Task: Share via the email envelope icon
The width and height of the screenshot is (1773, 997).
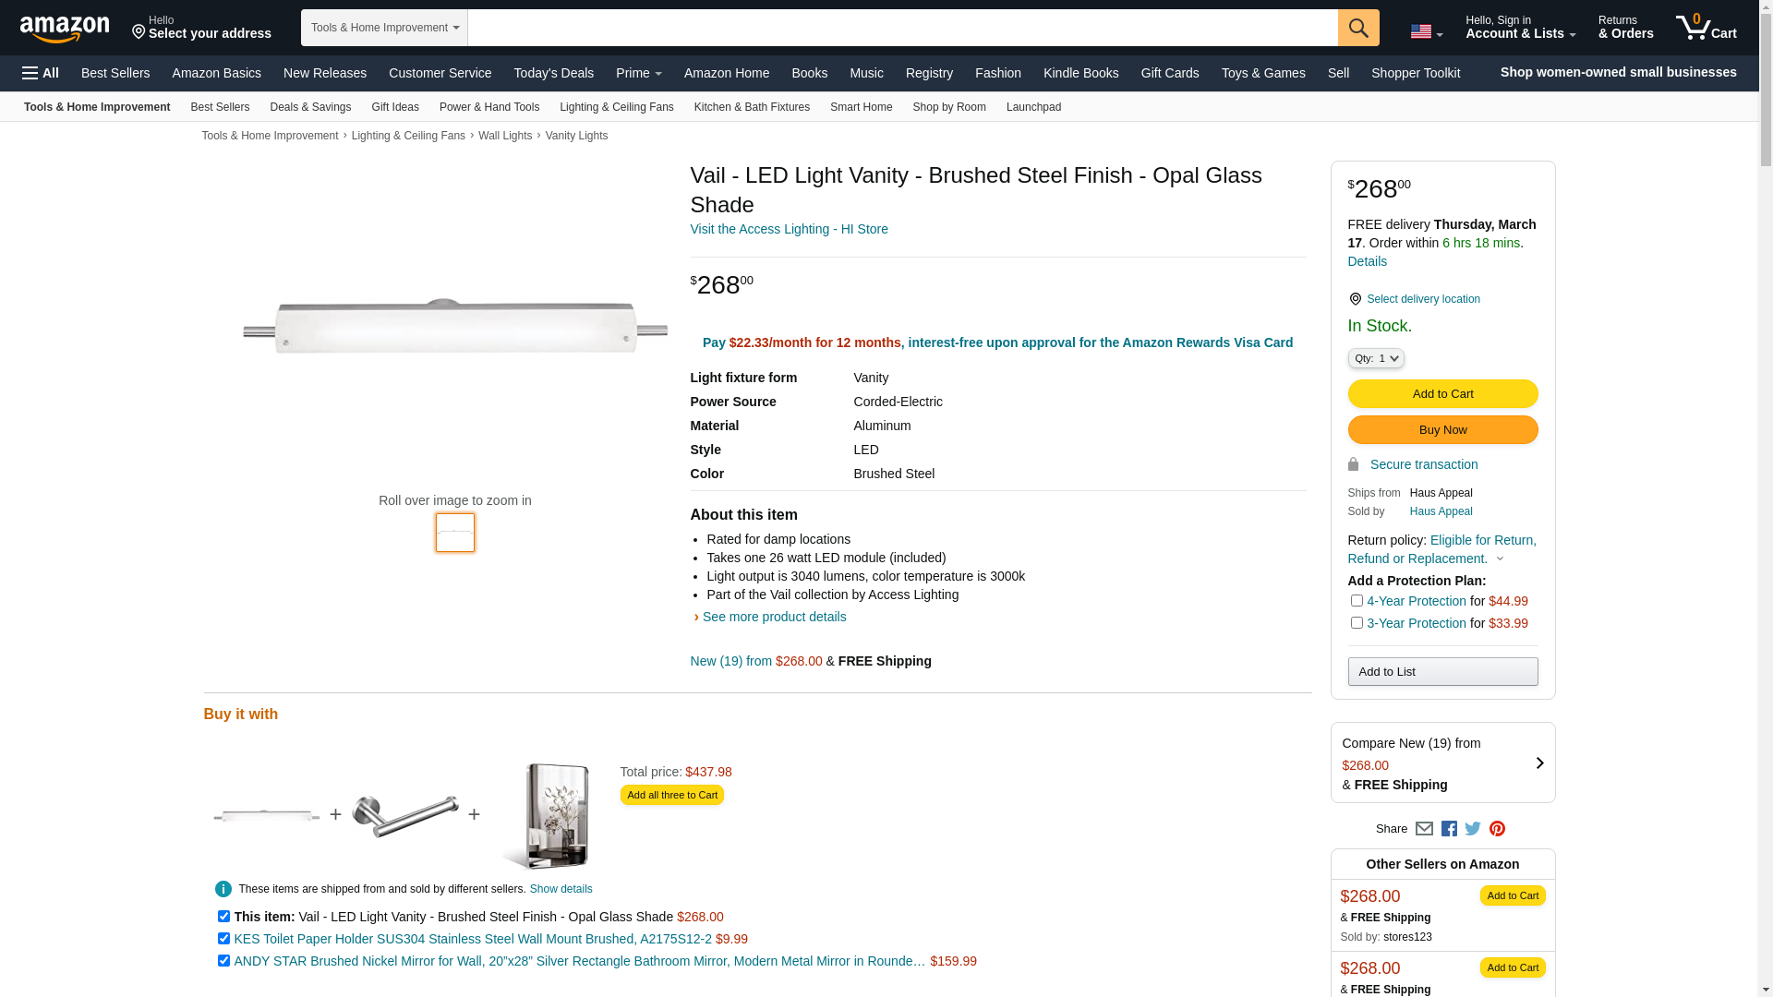Action: click(x=1424, y=829)
